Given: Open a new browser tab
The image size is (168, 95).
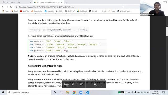Looking at the screenshot, I should [67, 2].
